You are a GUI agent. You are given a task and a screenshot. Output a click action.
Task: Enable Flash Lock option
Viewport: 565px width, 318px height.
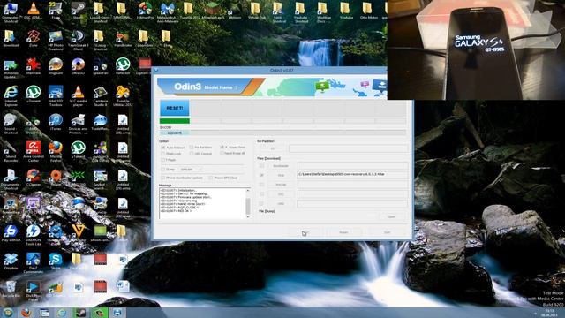162,154
